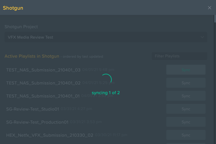Select TEST_NAS_Submission_210401_02 playlist name
The height and width of the screenshot is (144, 216).
[43, 83]
